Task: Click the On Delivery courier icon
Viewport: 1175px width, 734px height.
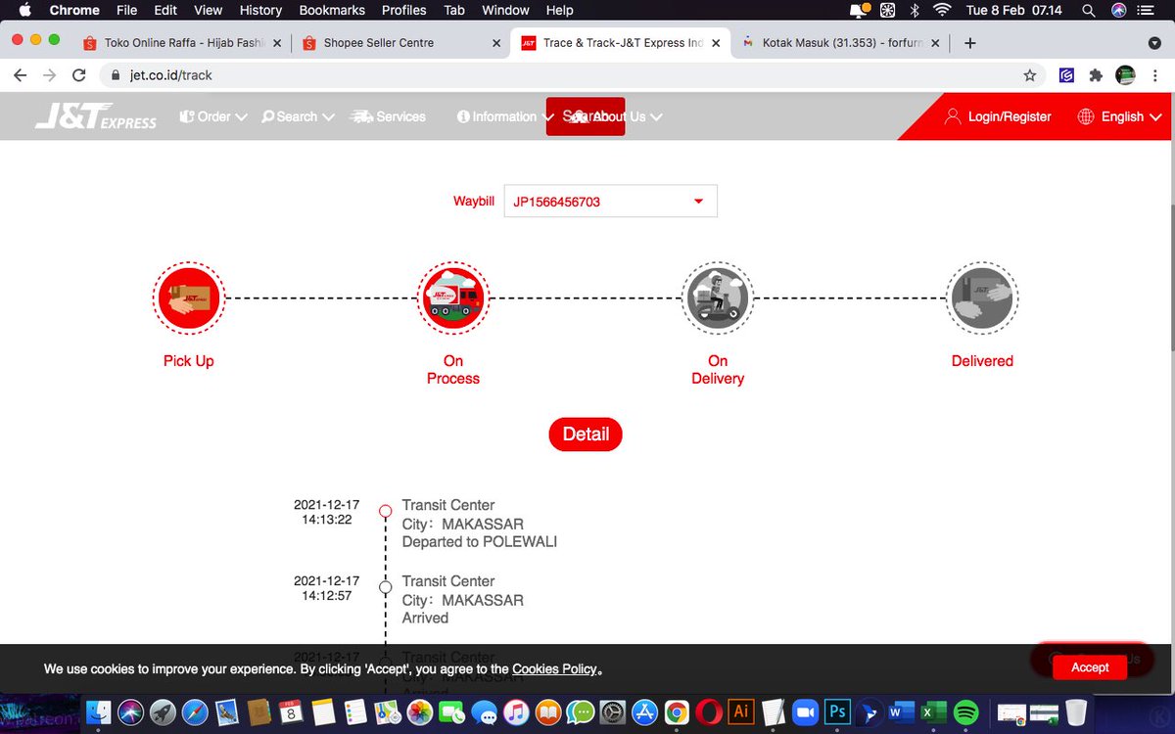Action: coord(718,298)
